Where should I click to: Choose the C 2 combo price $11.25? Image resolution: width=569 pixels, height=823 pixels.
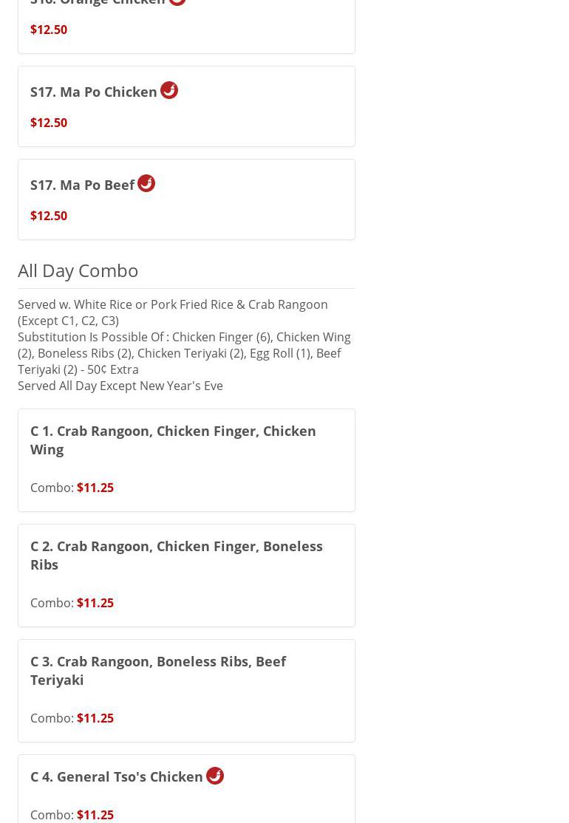[x=95, y=603]
